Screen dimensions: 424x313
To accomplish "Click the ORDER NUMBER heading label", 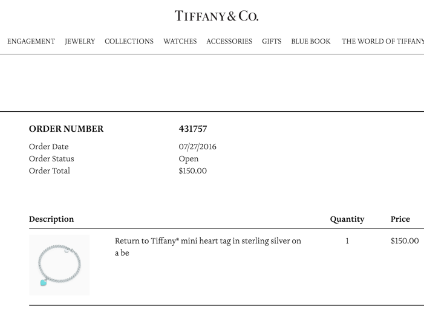I will pyautogui.click(x=66, y=129).
